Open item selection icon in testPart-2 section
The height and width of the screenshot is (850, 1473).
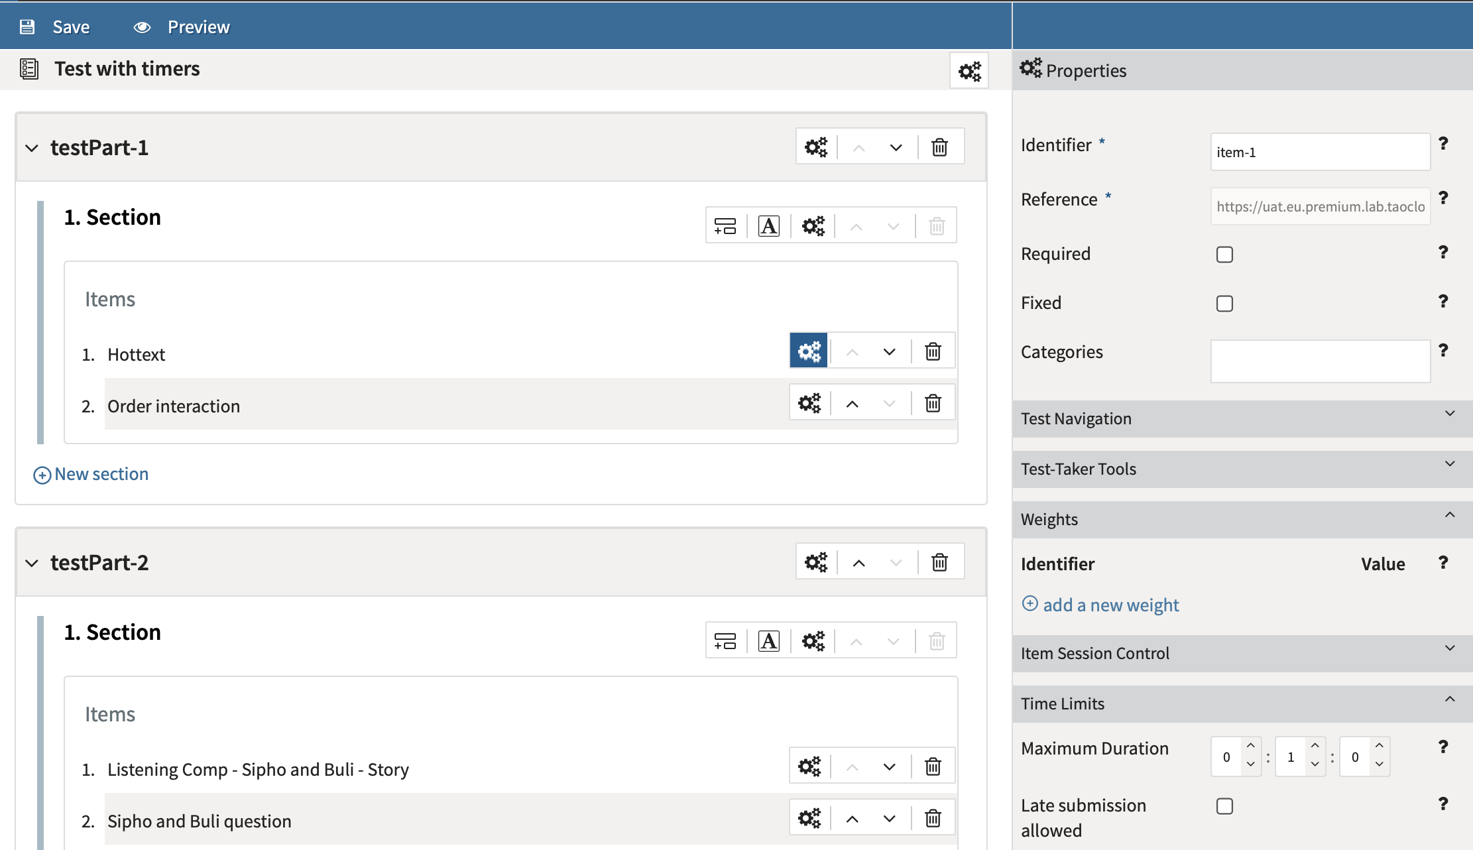[725, 641]
